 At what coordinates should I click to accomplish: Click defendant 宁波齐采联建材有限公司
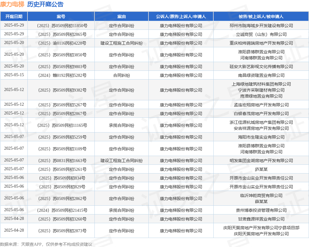click(x=261, y=90)
